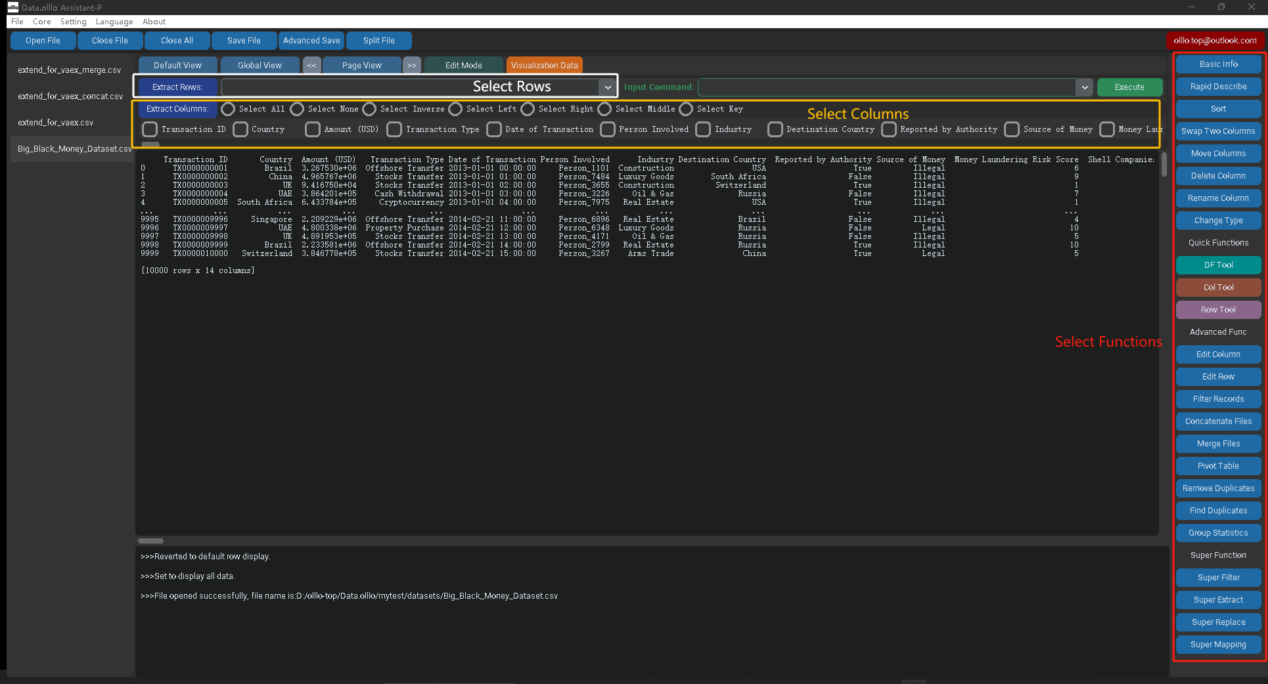Click the Extract Rows button
The image size is (1268, 684).
[177, 87]
